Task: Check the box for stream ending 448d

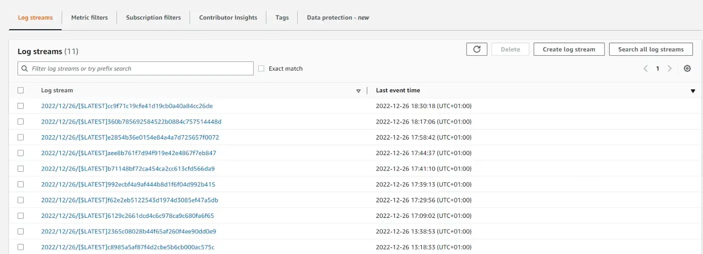Action: click(x=21, y=121)
